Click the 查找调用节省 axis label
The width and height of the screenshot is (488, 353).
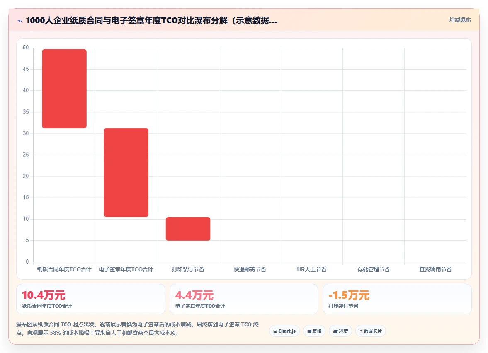coord(435,269)
